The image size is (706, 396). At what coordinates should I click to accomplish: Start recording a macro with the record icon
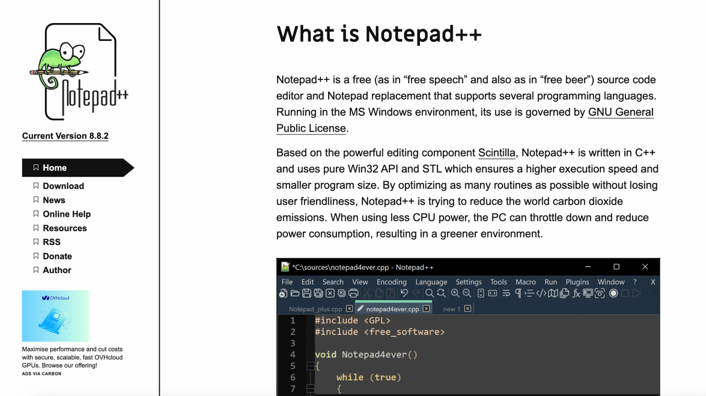pyautogui.click(x=612, y=294)
